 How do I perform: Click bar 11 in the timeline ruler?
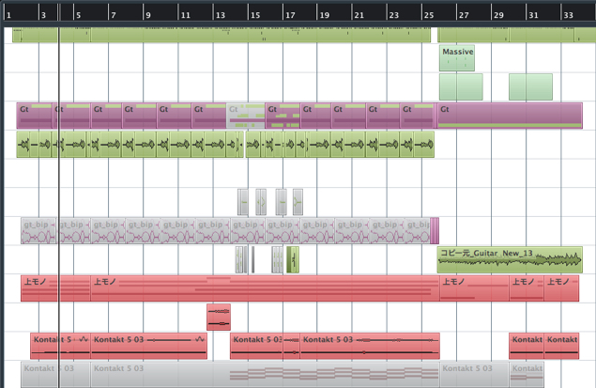pyautogui.click(x=185, y=15)
